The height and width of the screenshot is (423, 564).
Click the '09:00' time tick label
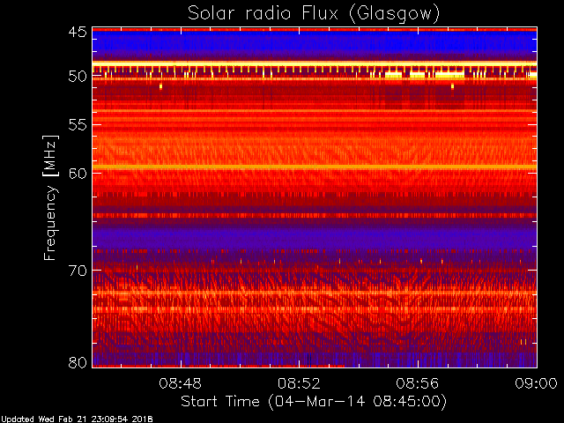(x=537, y=383)
